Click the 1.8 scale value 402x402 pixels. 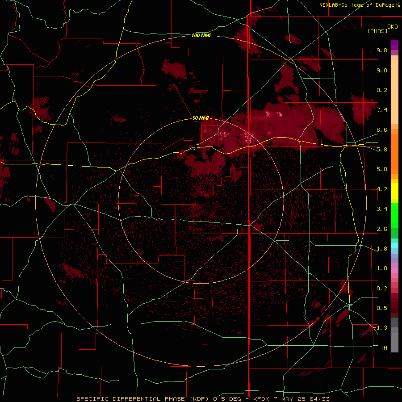(382, 249)
